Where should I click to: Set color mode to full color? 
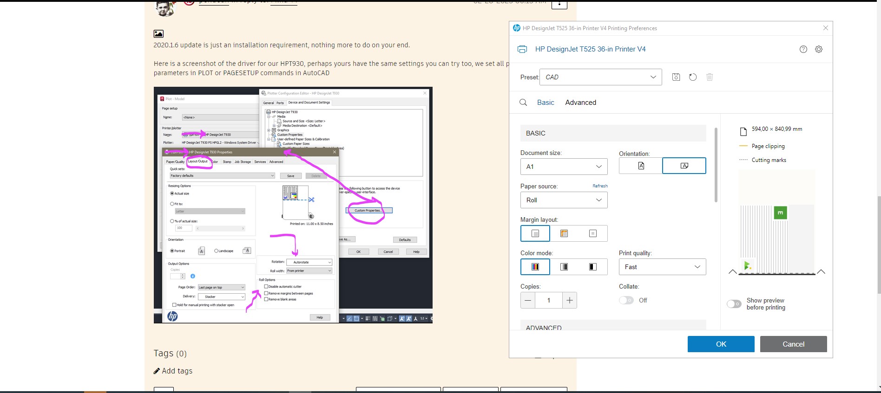click(x=535, y=267)
